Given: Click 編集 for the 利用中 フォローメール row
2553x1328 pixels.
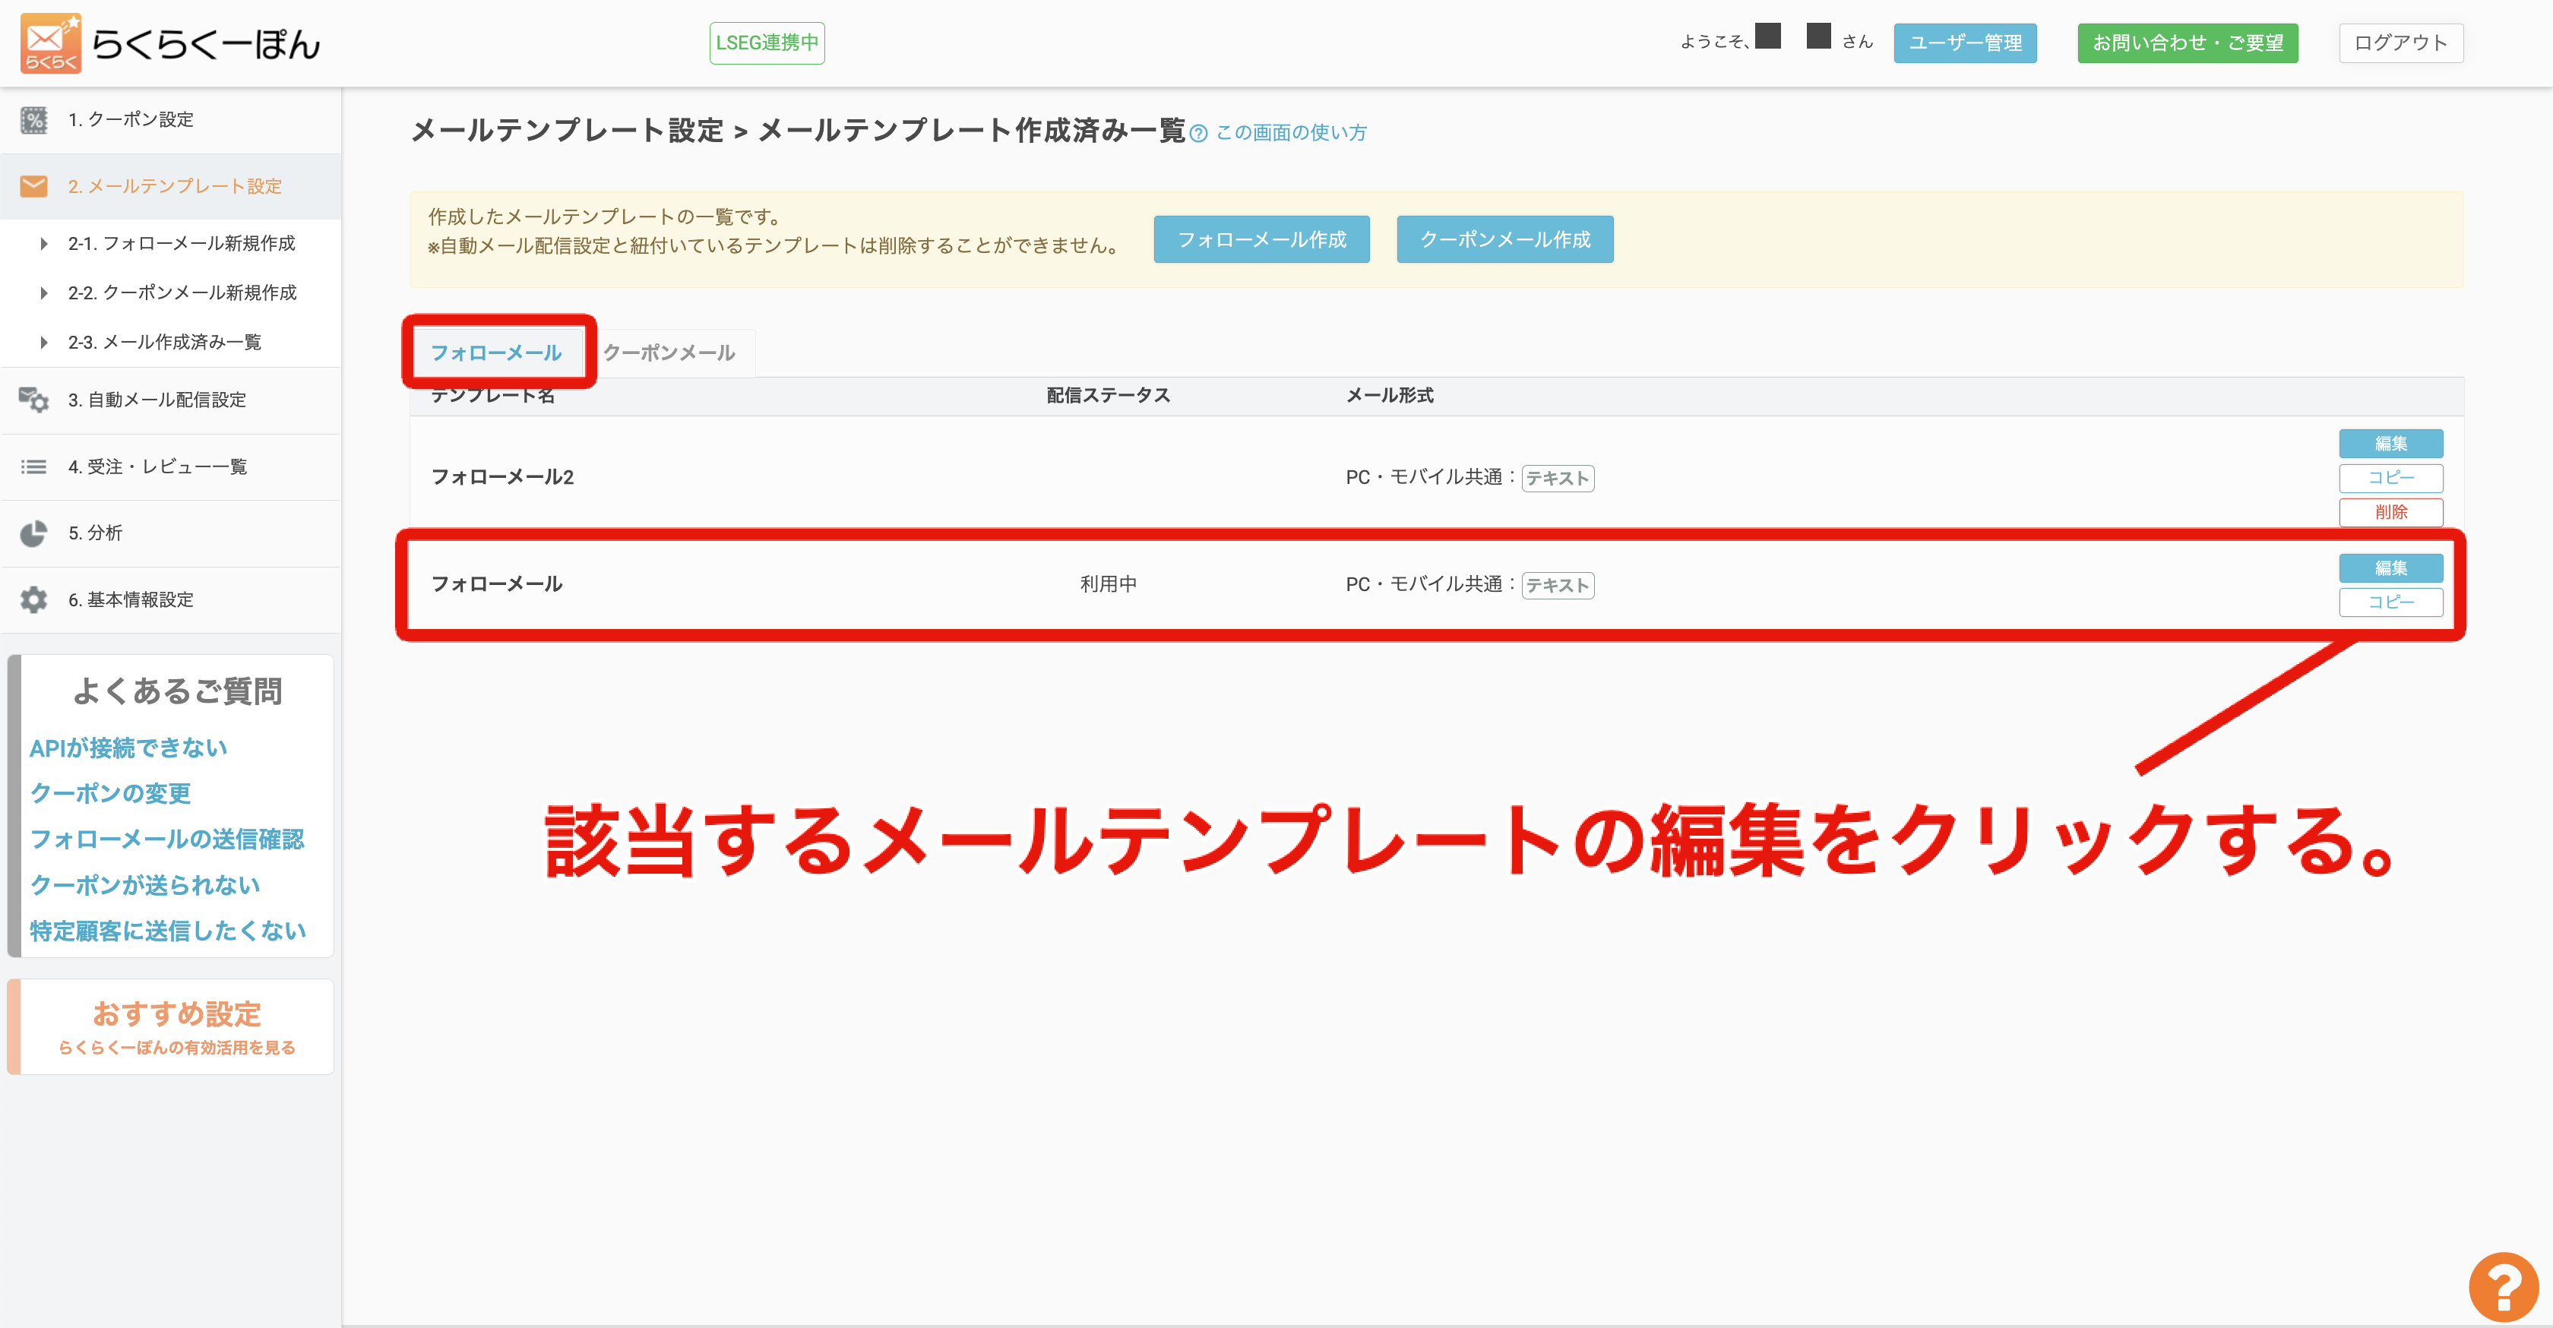Looking at the screenshot, I should (2390, 568).
